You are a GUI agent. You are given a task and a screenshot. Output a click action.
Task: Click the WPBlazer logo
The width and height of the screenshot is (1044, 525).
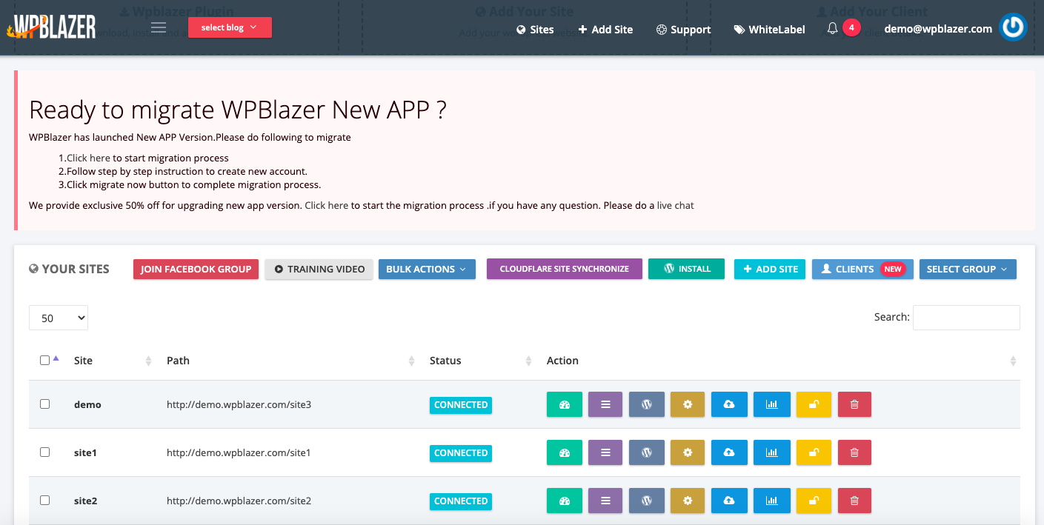click(x=51, y=27)
